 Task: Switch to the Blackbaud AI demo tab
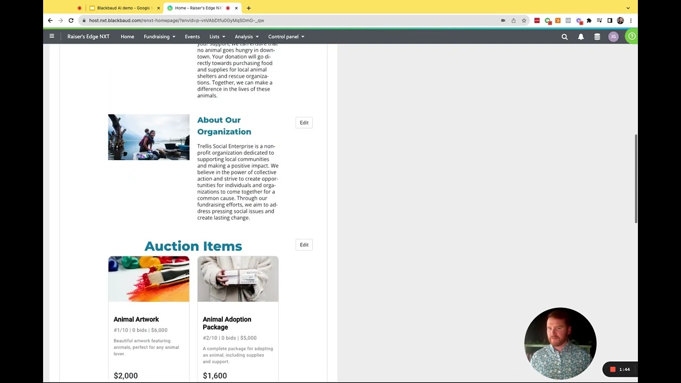pos(124,8)
